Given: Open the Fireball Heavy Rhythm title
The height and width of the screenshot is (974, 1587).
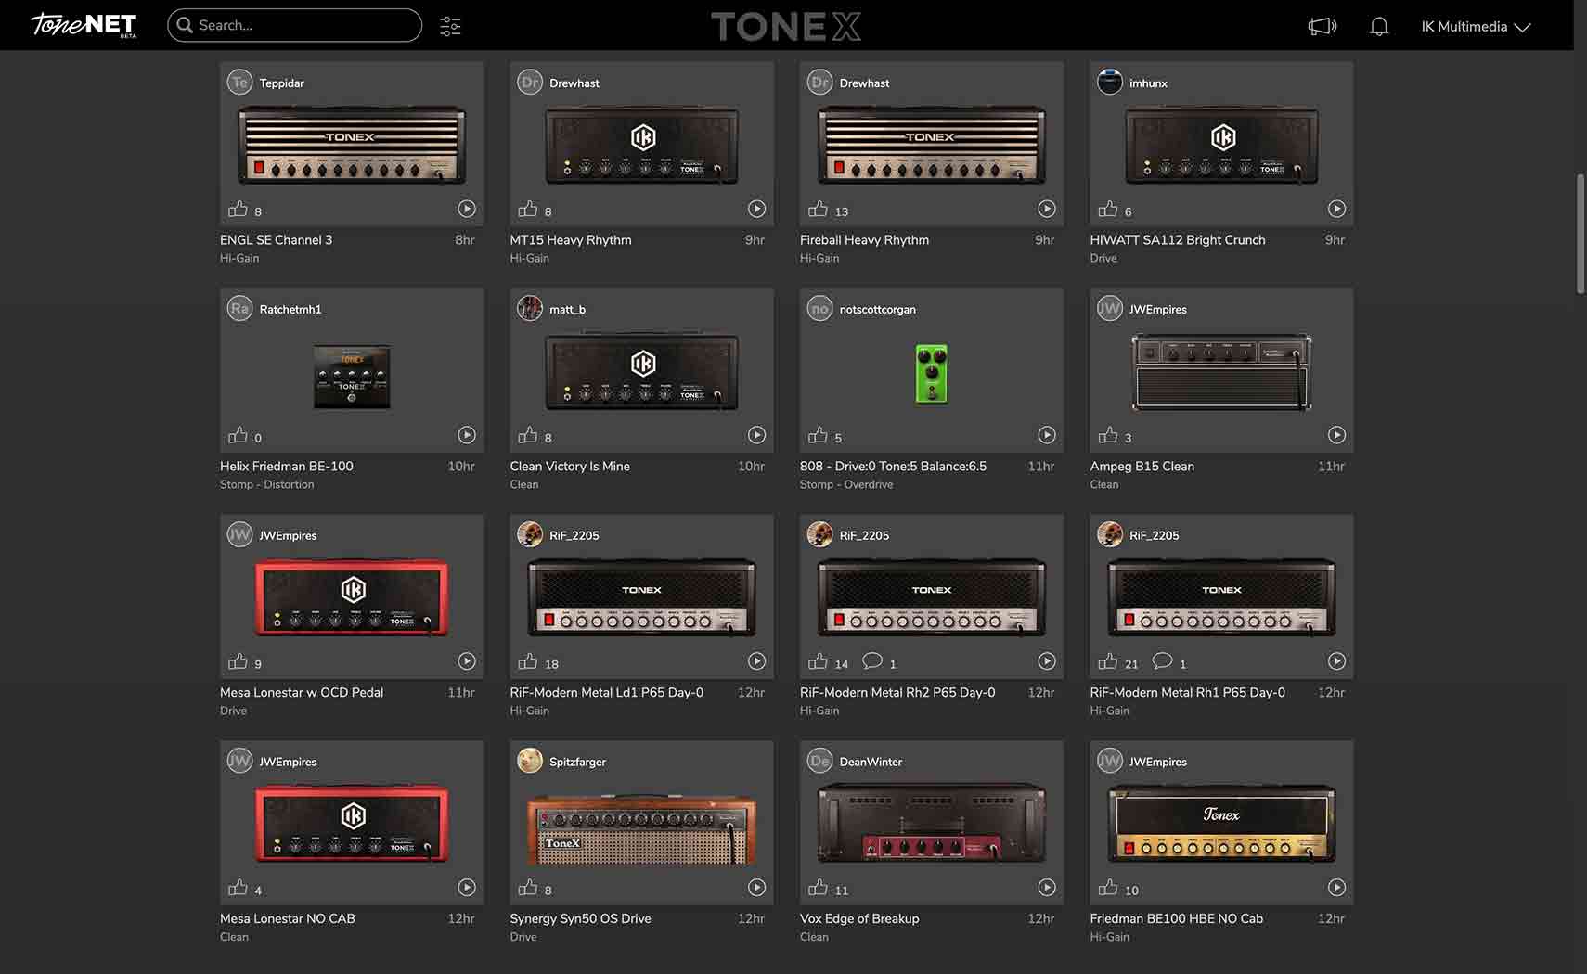Looking at the screenshot, I should pos(864,239).
